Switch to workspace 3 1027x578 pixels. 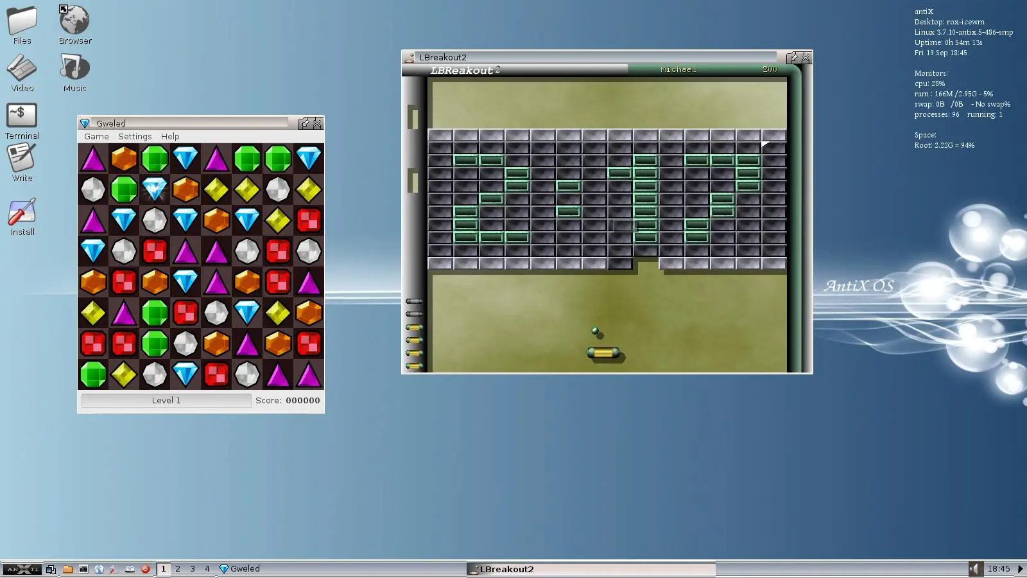click(x=193, y=569)
